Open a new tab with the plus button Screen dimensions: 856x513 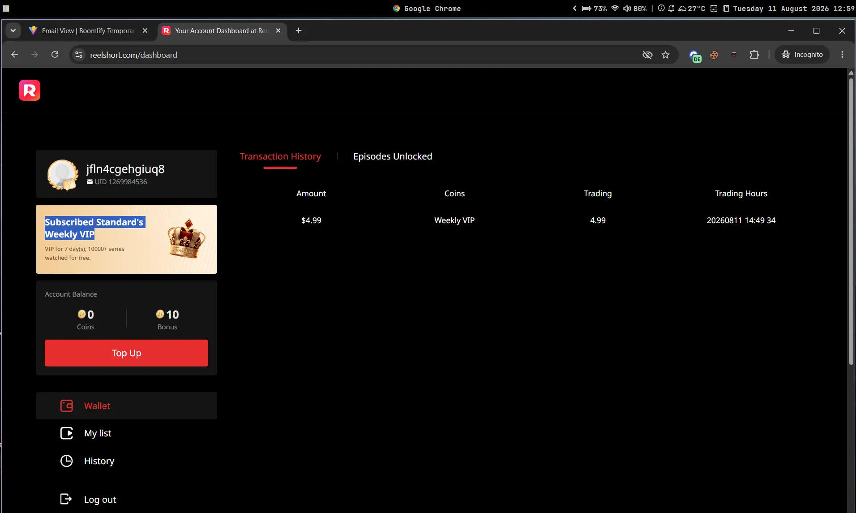(x=299, y=30)
